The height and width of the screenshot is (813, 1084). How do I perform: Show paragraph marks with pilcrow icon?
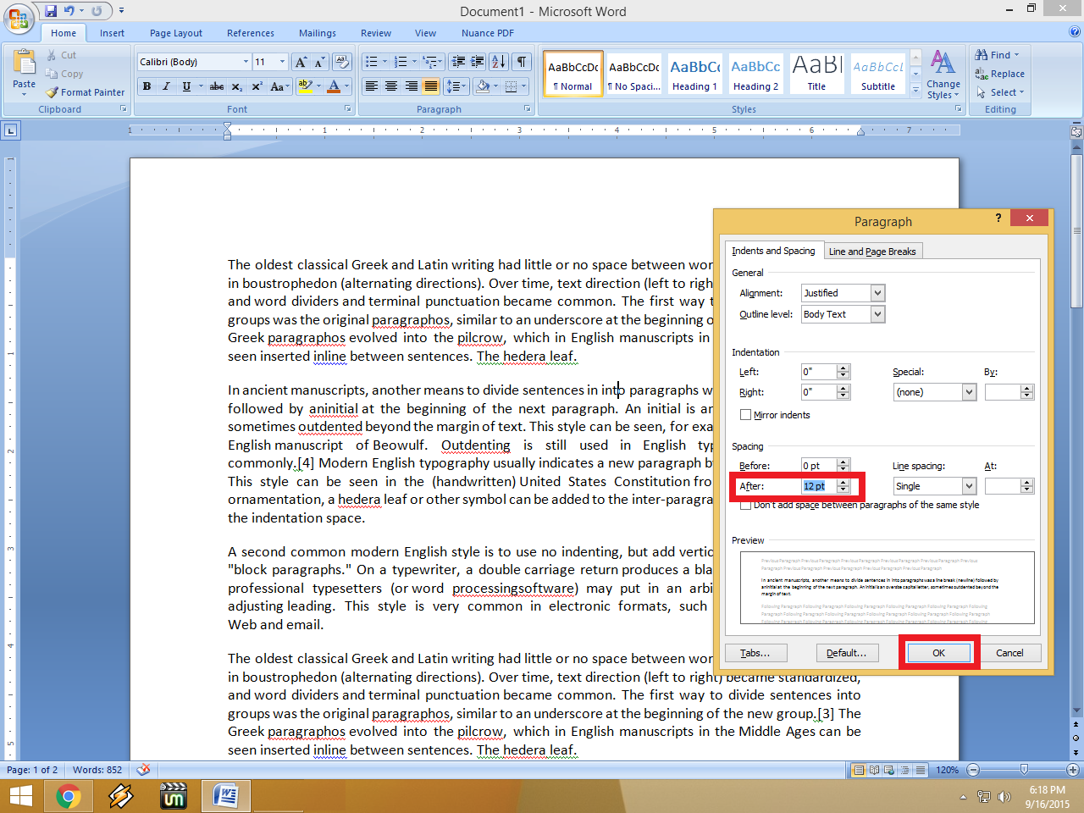coord(521,61)
